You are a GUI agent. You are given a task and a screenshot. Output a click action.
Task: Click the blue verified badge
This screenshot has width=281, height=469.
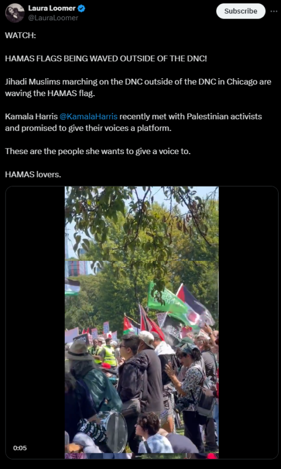pos(81,8)
